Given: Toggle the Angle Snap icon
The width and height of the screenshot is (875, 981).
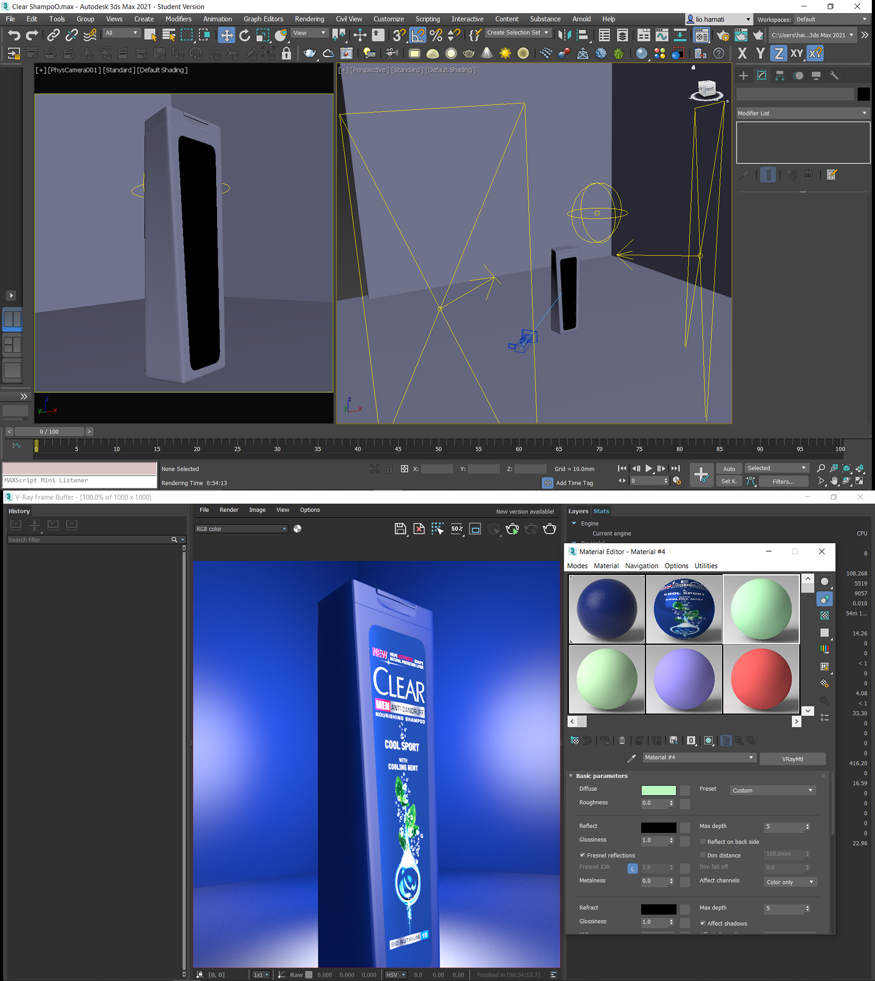Looking at the screenshot, I should point(418,35).
